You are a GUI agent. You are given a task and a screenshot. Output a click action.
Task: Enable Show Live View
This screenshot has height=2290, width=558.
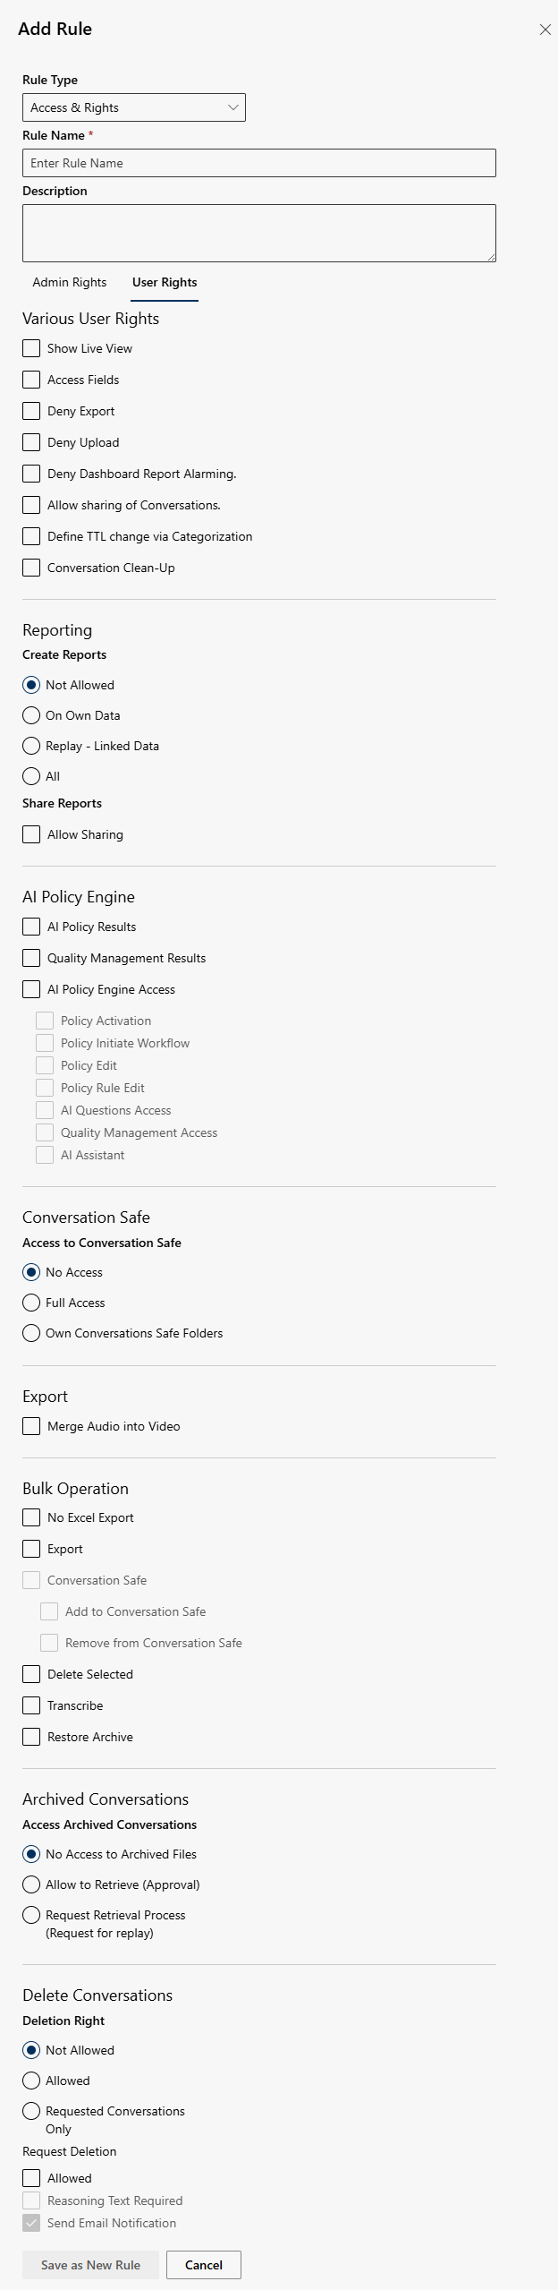(31, 347)
